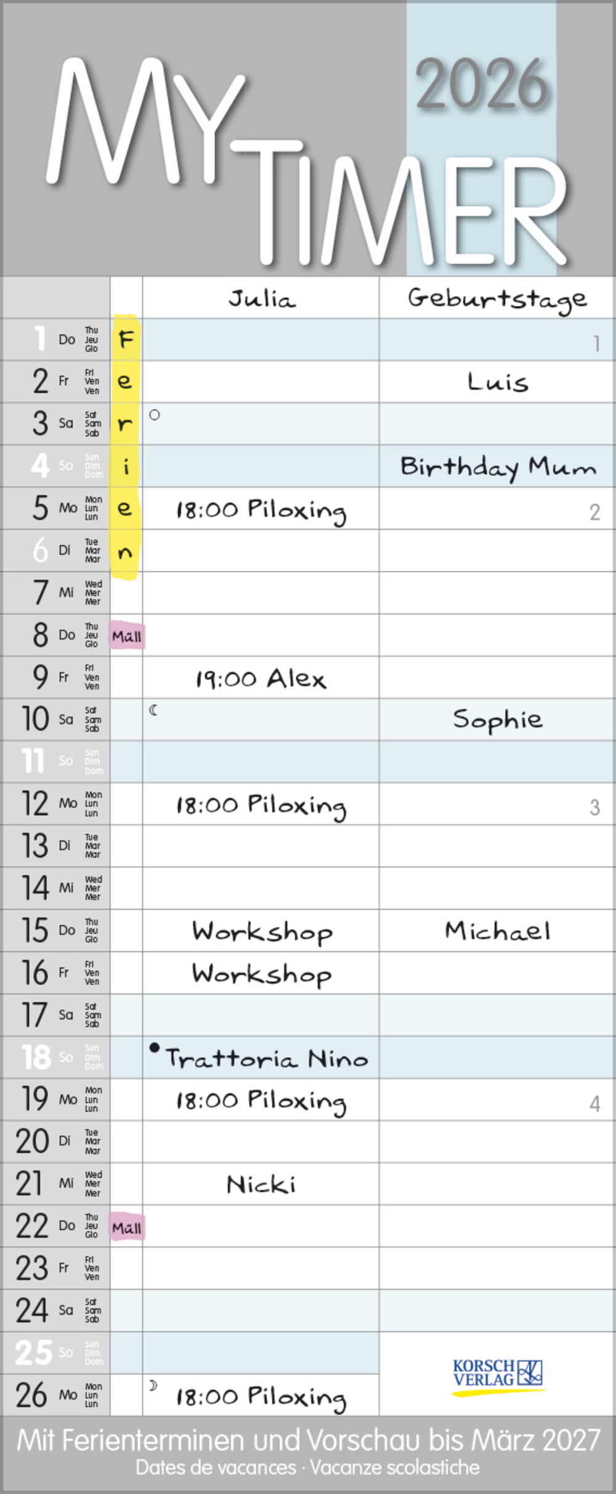616x1494 pixels.
Task: Click the full moon symbol on day 3
Action: point(155,415)
